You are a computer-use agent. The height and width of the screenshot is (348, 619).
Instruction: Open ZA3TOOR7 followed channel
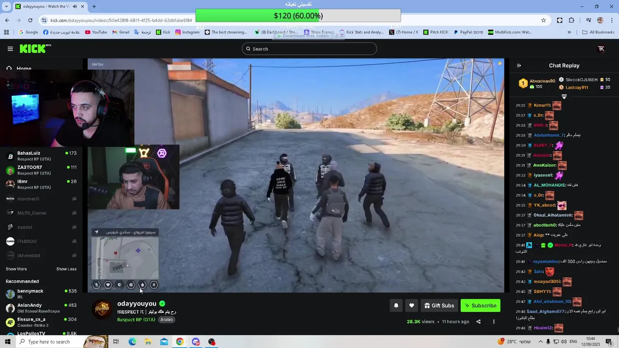click(x=41, y=170)
